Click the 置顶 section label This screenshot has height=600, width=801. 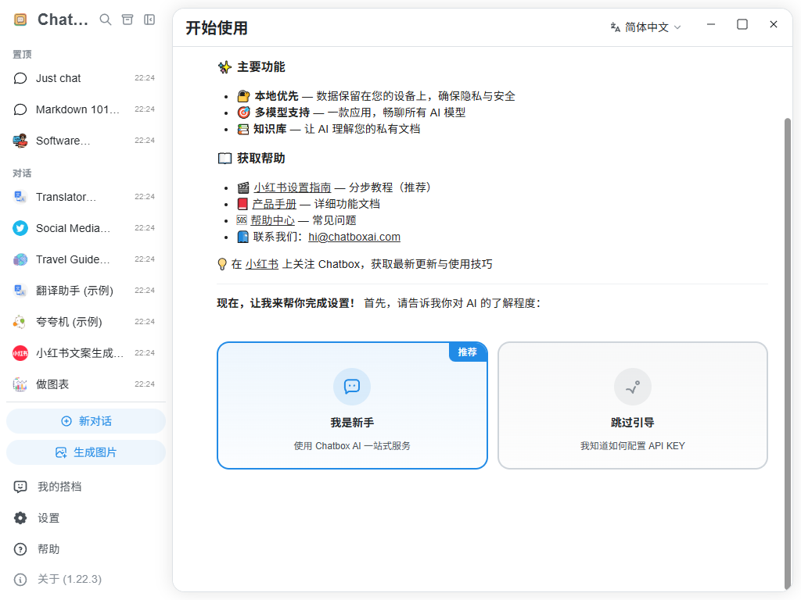point(22,55)
